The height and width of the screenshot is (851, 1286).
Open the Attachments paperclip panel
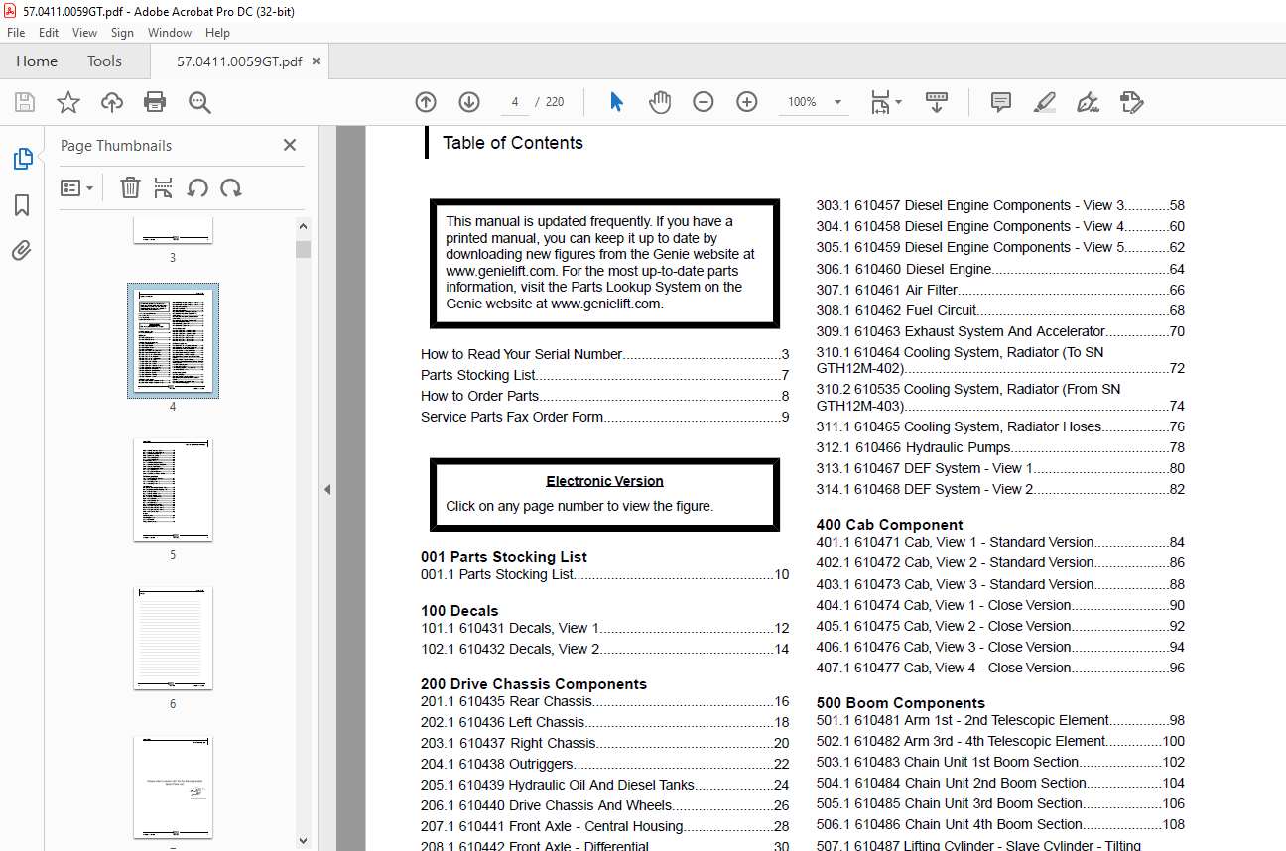[x=22, y=250]
